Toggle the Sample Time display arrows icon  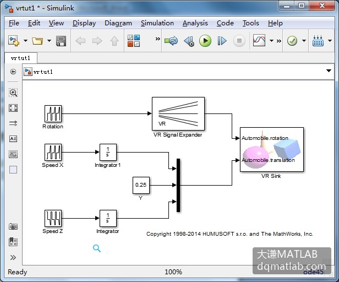[13, 123]
